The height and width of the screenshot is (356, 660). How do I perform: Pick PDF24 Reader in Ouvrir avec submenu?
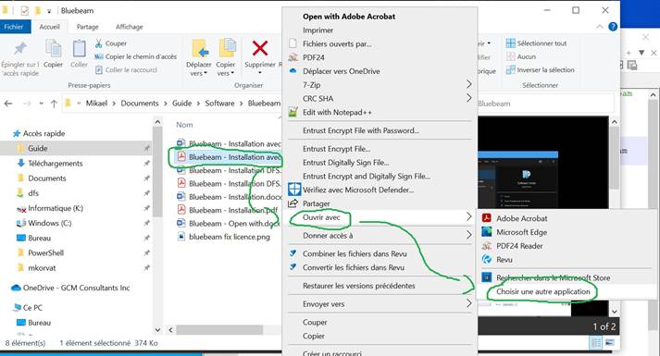click(519, 246)
